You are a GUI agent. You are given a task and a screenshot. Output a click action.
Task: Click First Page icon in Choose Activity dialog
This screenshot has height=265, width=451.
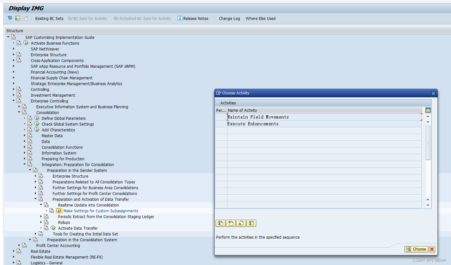pyautogui.click(x=220, y=223)
